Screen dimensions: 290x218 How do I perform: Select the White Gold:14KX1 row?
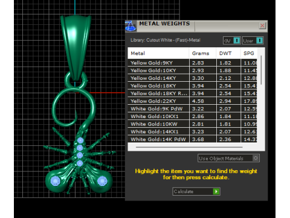pos(192,132)
